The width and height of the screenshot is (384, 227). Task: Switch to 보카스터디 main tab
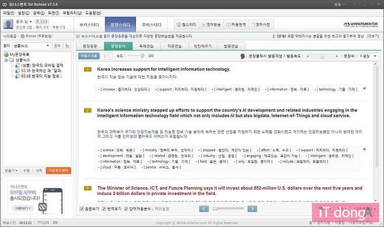(89, 25)
